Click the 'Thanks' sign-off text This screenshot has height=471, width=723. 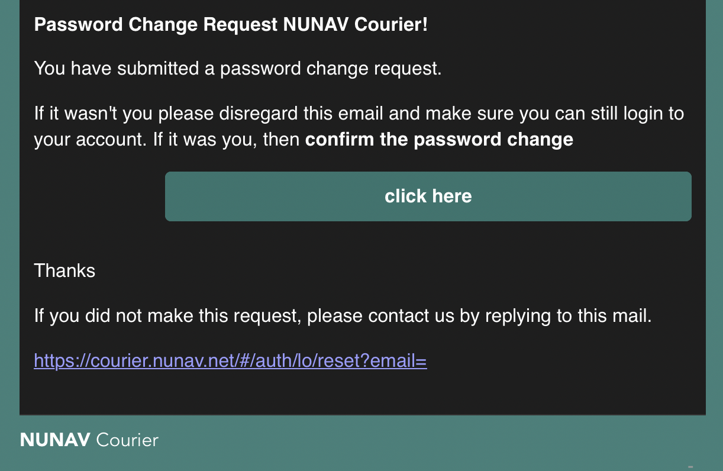click(x=64, y=270)
